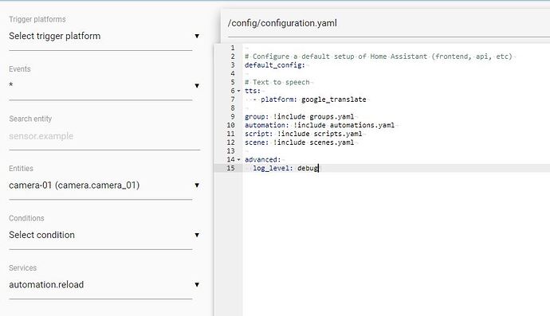Screen dimensions: 550x316
Task: Open the Entities dropdown with camera-01
Action: coord(104,185)
